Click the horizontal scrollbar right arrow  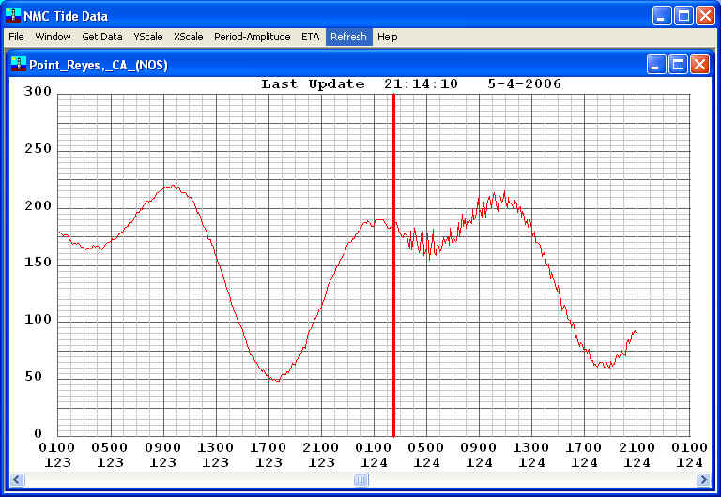coord(703,480)
